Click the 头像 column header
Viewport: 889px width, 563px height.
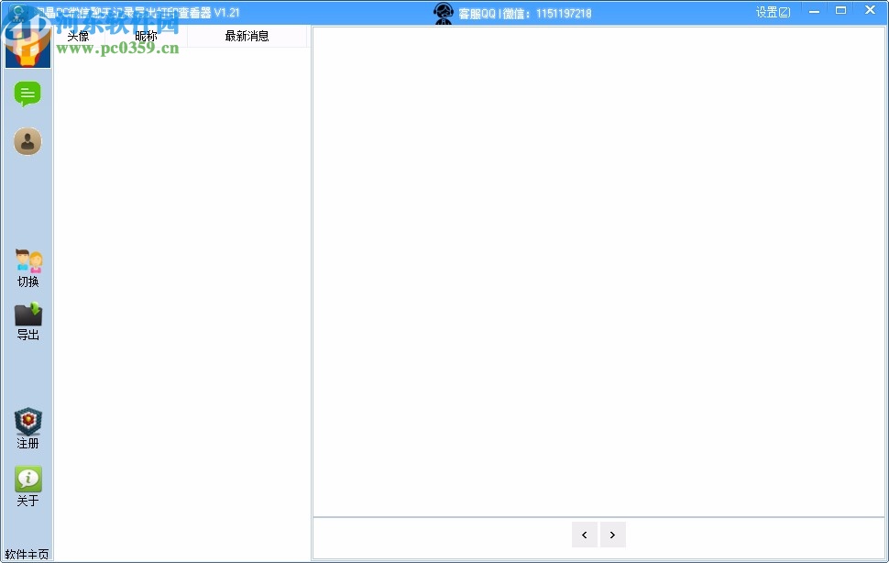pos(78,36)
